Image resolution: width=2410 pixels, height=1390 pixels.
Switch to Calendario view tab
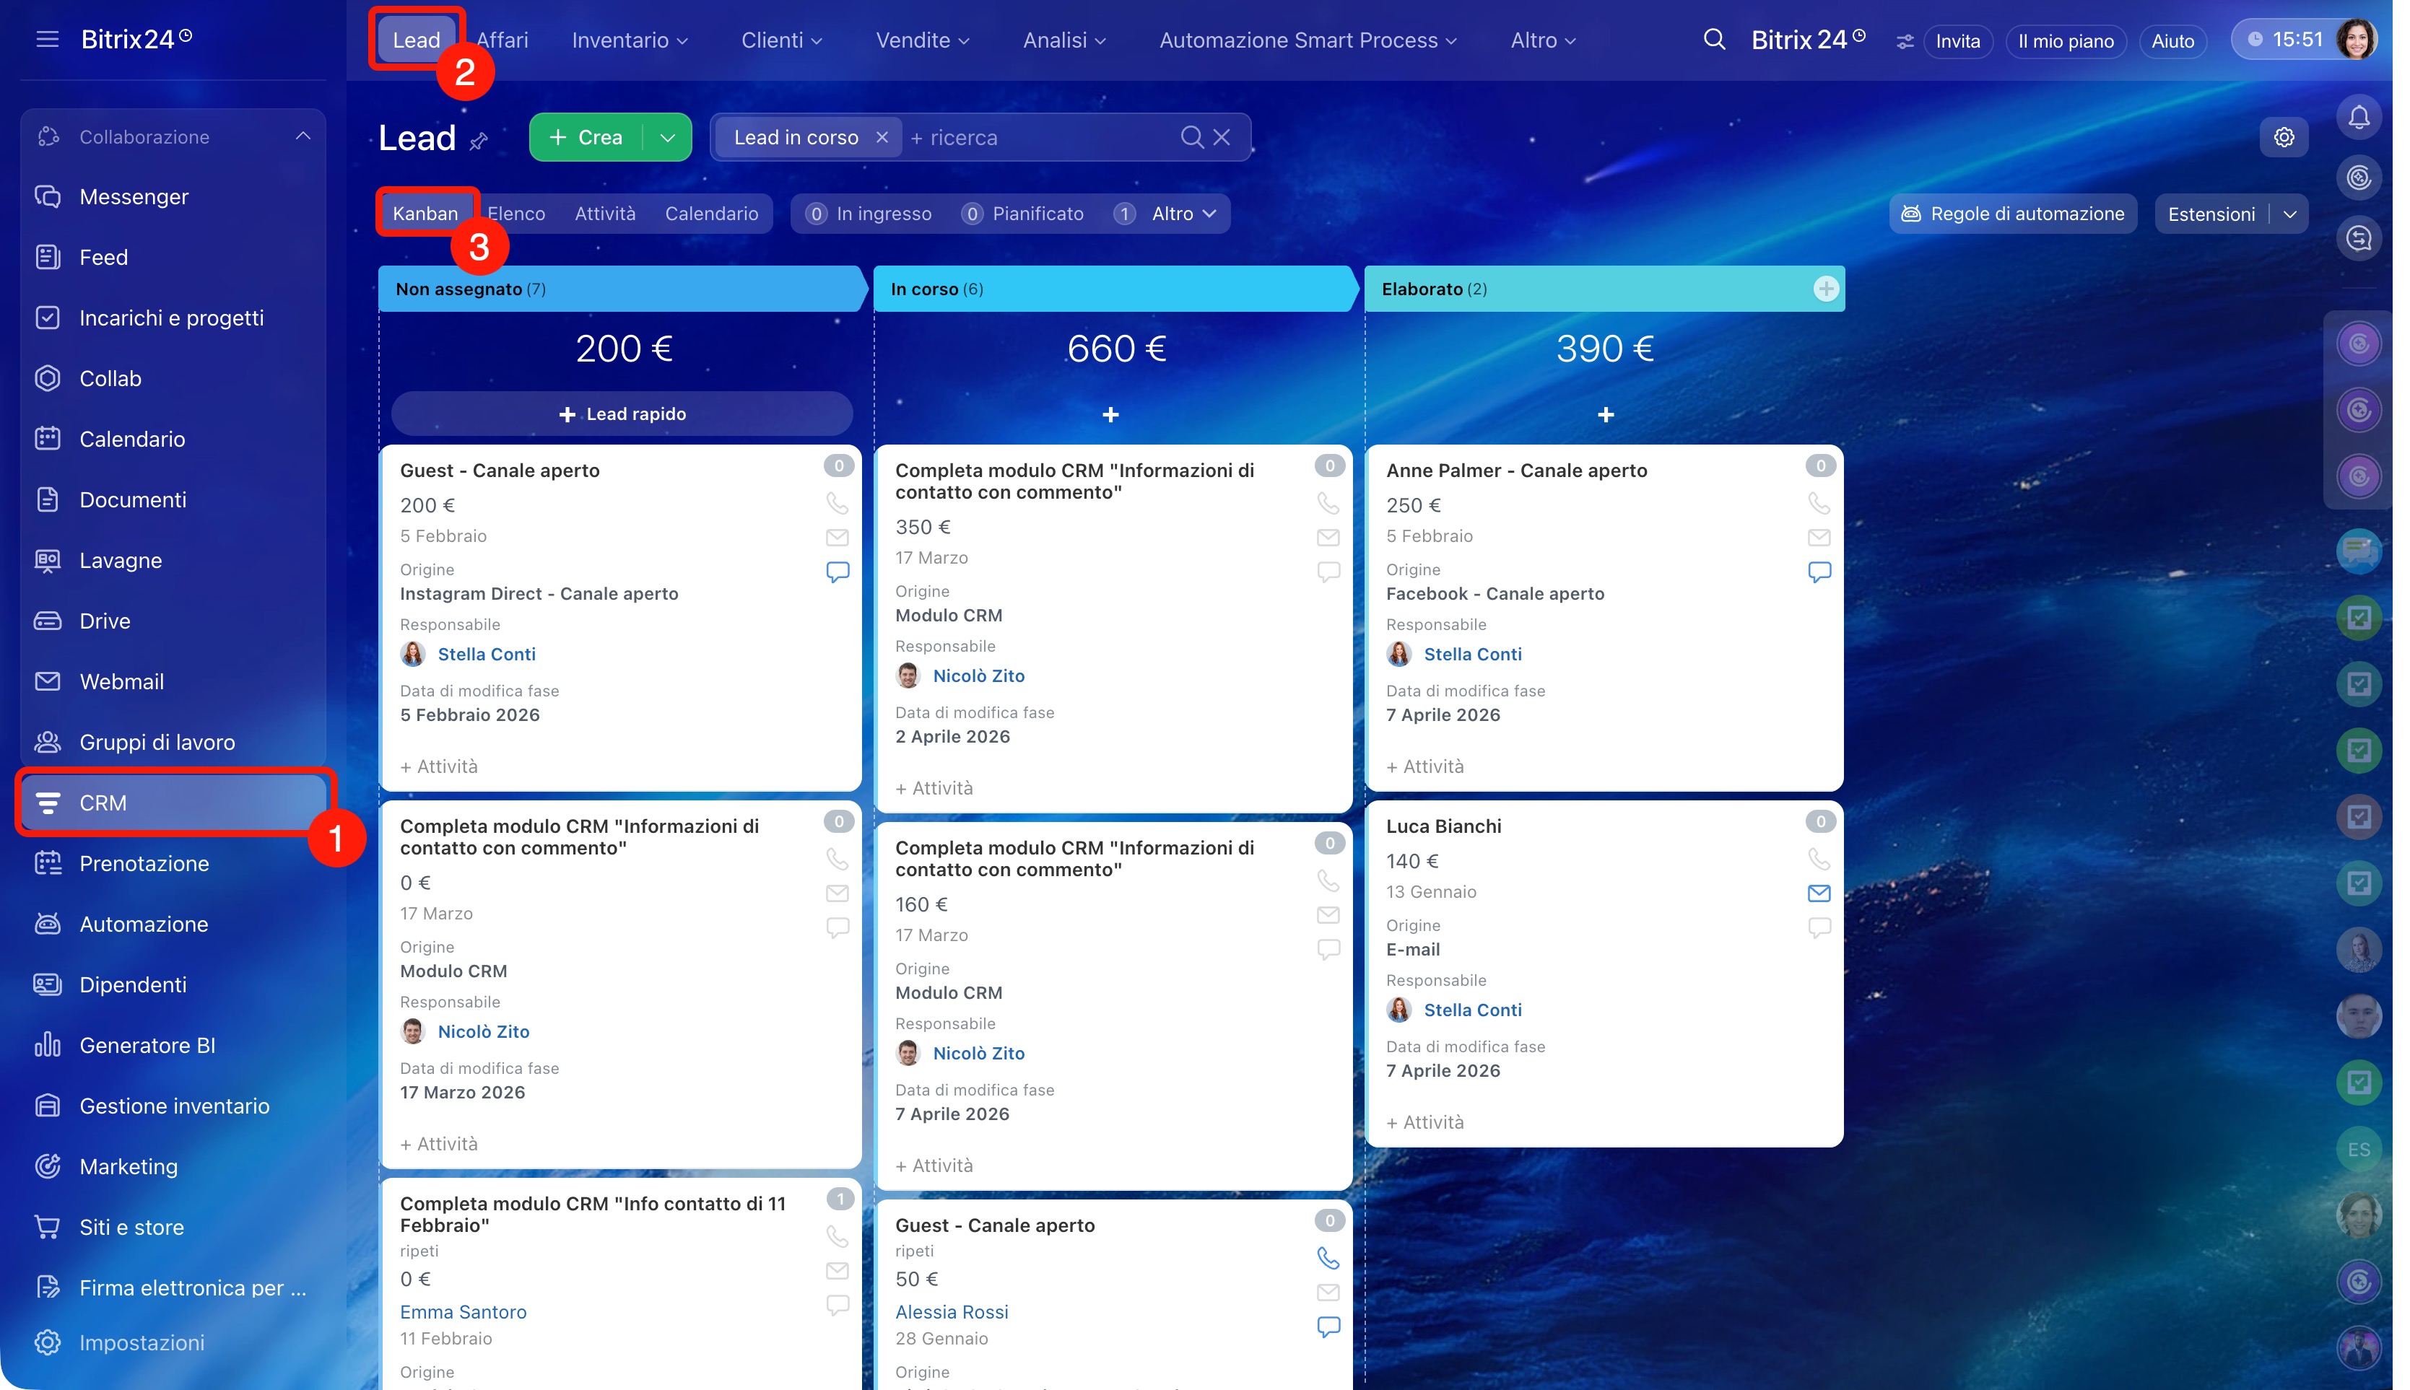click(x=711, y=214)
